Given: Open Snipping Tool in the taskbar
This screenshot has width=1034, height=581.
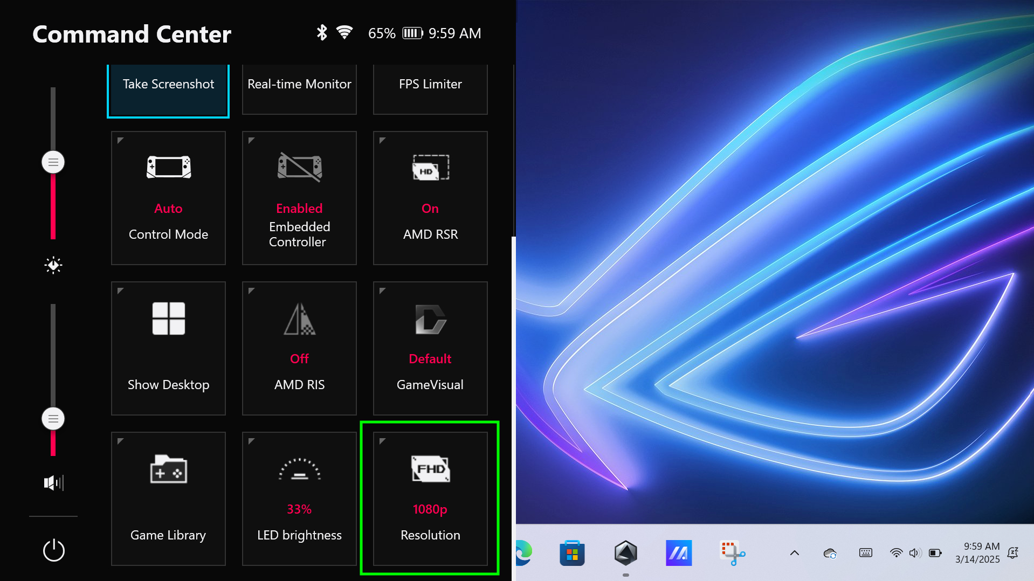Looking at the screenshot, I should point(732,553).
